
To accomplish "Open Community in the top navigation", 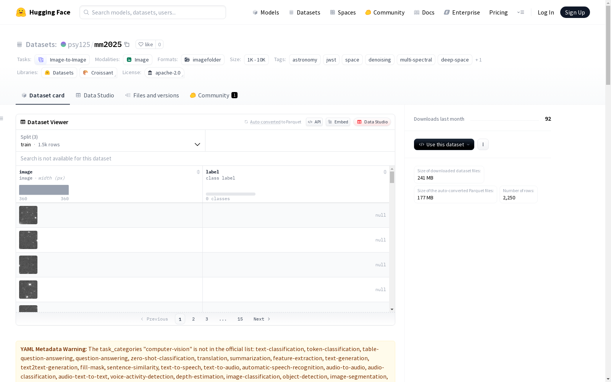I will 385,12.
